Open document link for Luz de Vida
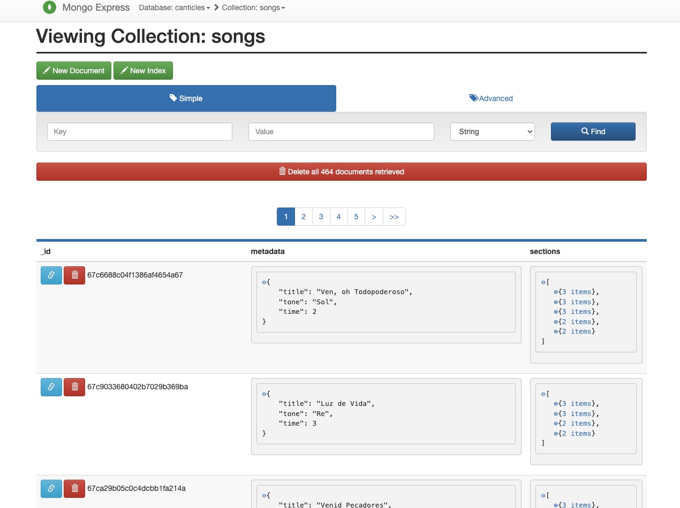 click(51, 387)
